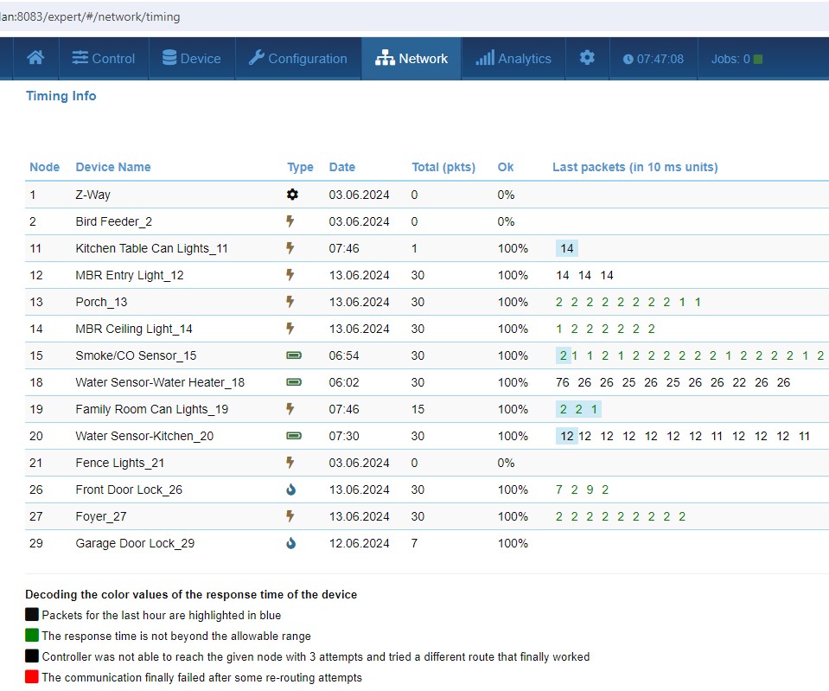Click black swatch for last-hour packets legend
829x691 pixels.
[32, 614]
